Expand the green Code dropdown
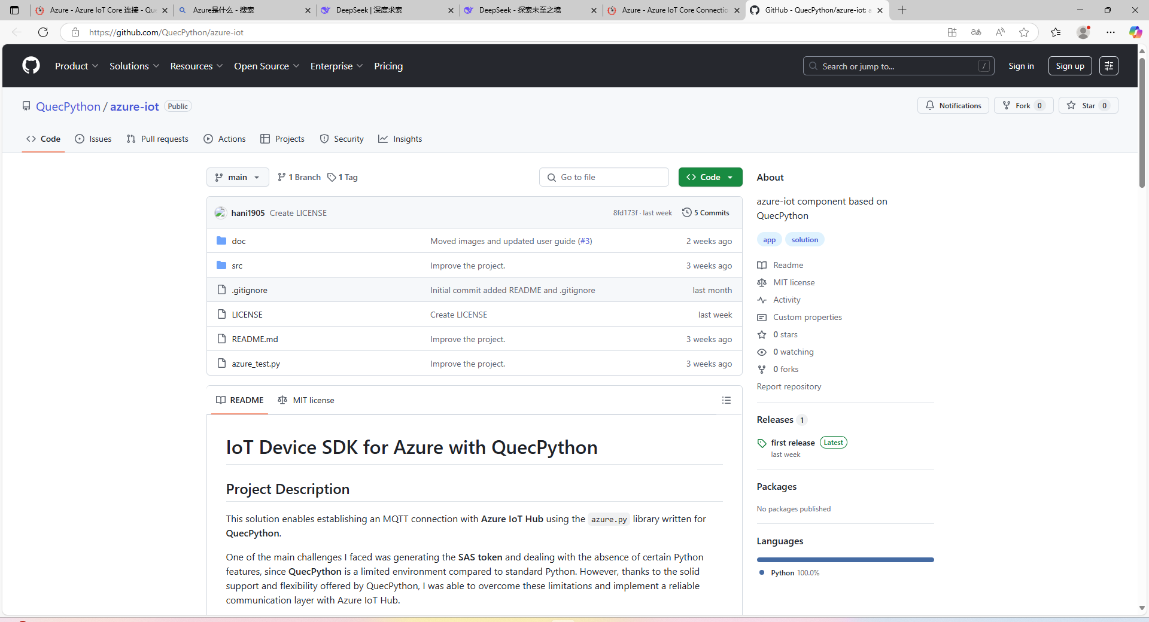 coord(710,178)
